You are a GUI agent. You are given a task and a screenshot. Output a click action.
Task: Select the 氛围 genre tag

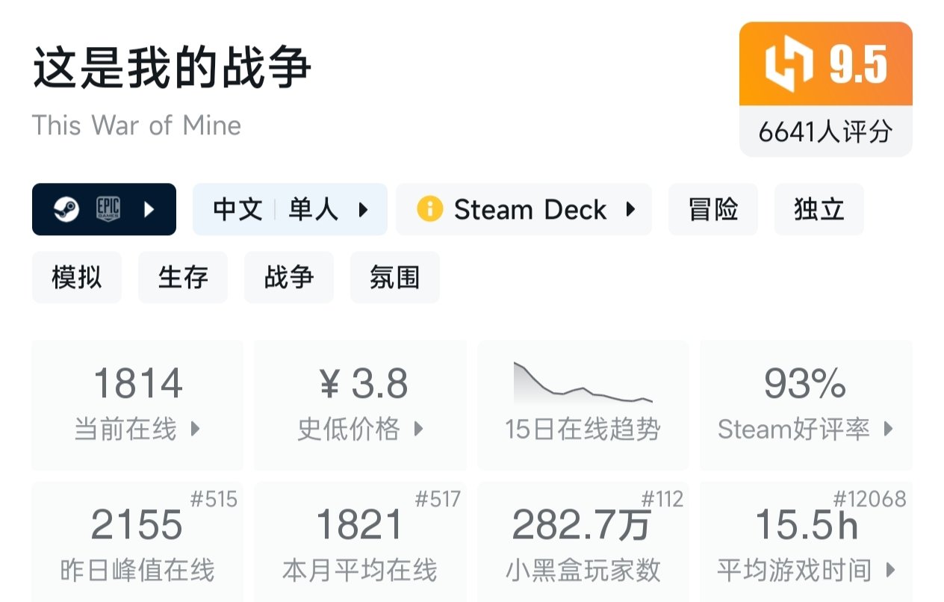point(394,277)
